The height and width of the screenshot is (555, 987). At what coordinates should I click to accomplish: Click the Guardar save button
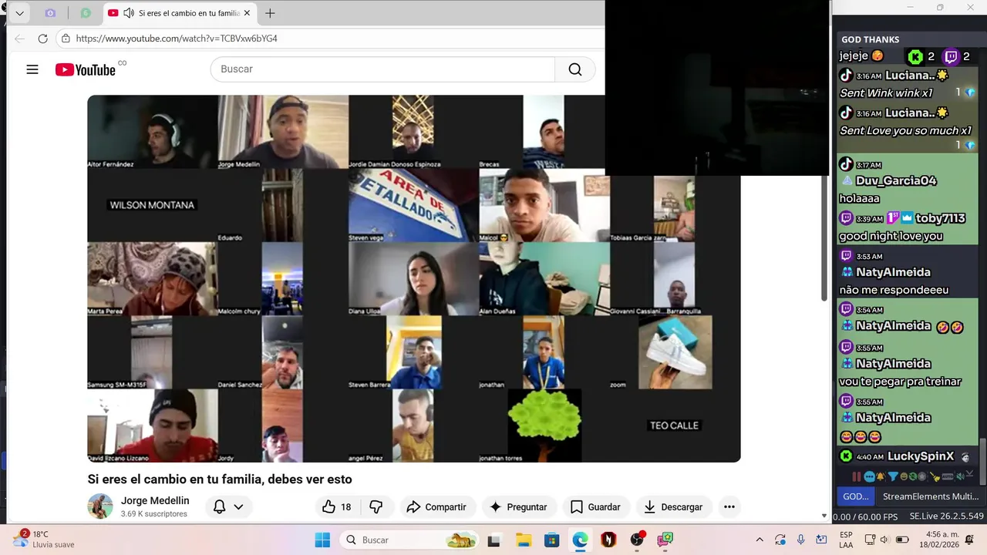pyautogui.click(x=595, y=506)
